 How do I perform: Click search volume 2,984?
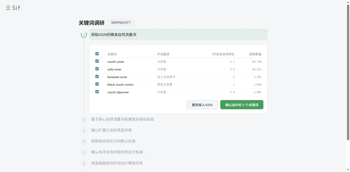pos(257,92)
